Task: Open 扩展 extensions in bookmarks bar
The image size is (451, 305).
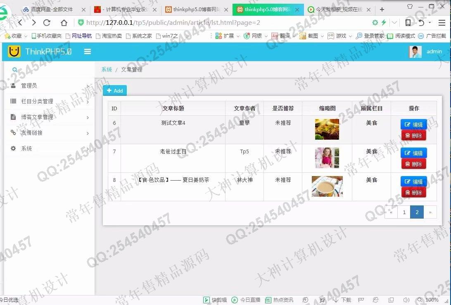Action: tap(225, 36)
